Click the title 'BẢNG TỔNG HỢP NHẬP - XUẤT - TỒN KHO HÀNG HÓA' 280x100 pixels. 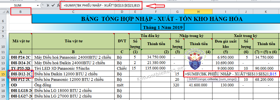(162, 19)
